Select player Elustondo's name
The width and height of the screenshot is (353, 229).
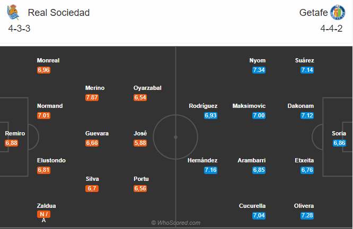(x=51, y=160)
